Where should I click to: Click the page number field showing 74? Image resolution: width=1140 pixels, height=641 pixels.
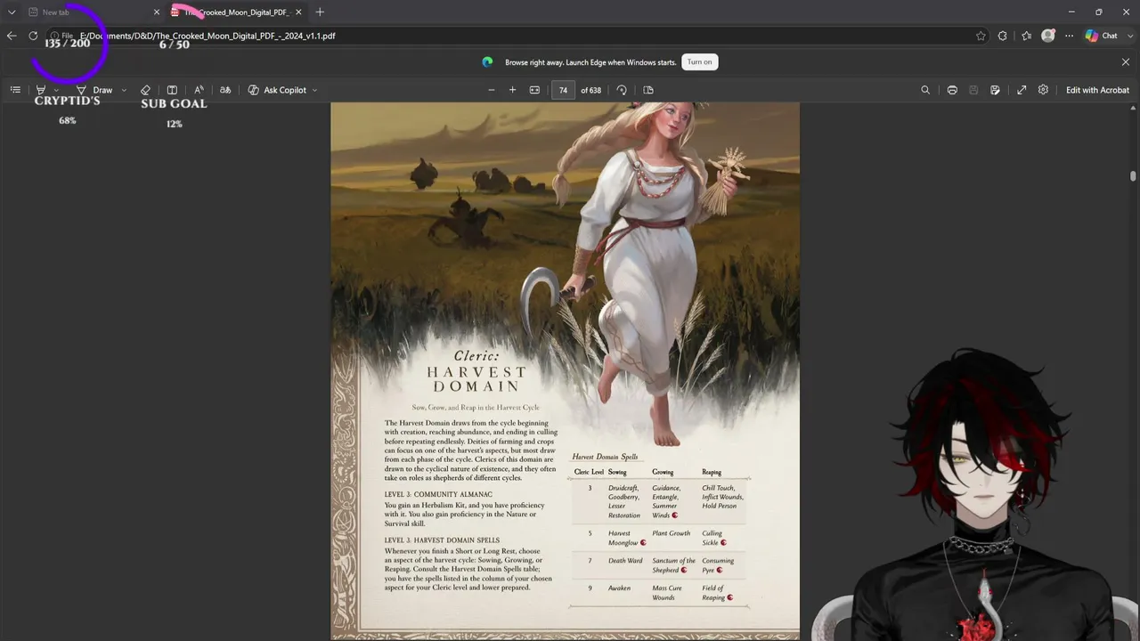coord(563,90)
